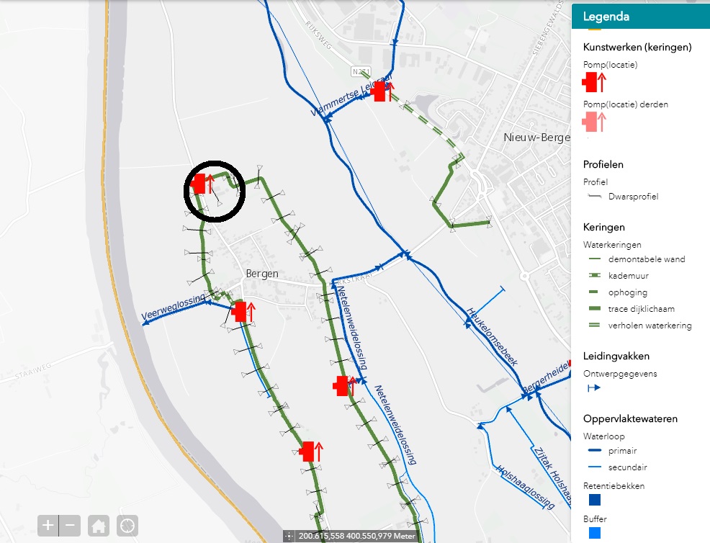Click the 'Keringen' legend heading
Viewport: 710px width, 543px height.
(603, 227)
